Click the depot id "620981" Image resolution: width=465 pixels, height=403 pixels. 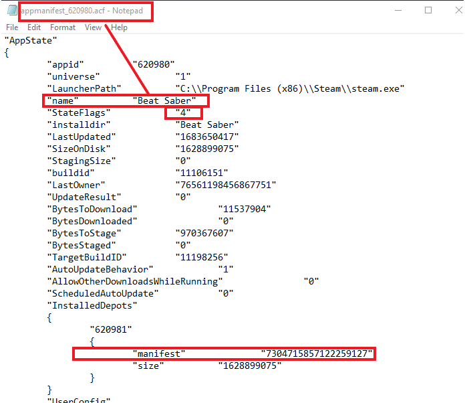(111, 329)
